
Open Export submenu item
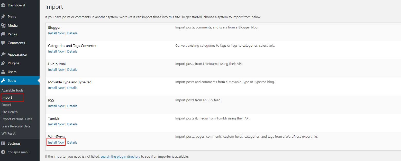pyautogui.click(x=6, y=105)
